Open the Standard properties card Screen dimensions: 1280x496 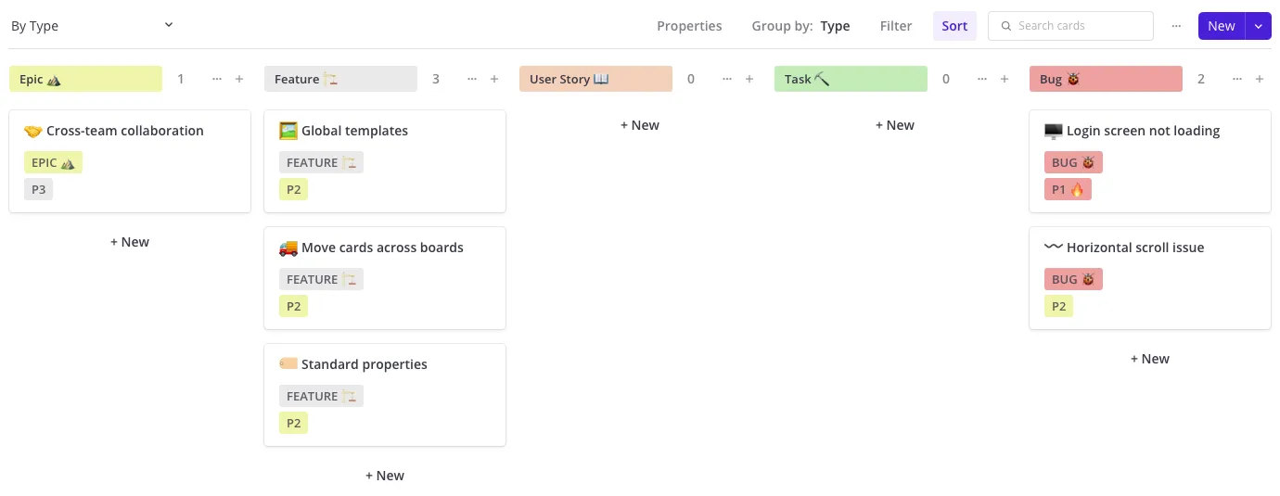[385, 395]
